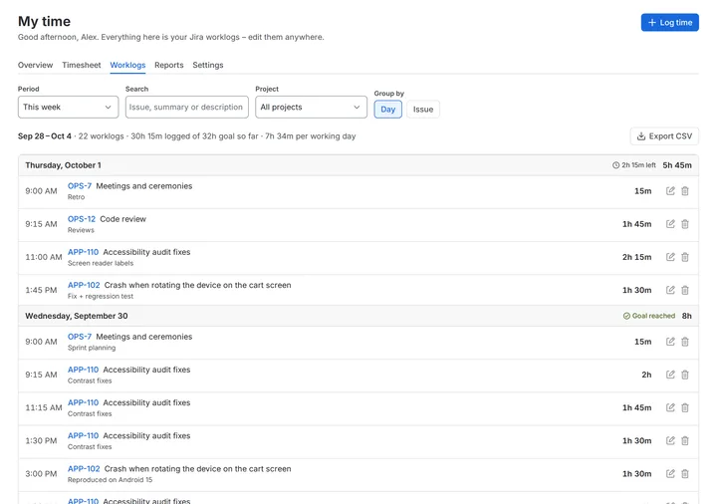Select the Worklogs tab
This screenshot has width=717, height=504.
click(127, 65)
